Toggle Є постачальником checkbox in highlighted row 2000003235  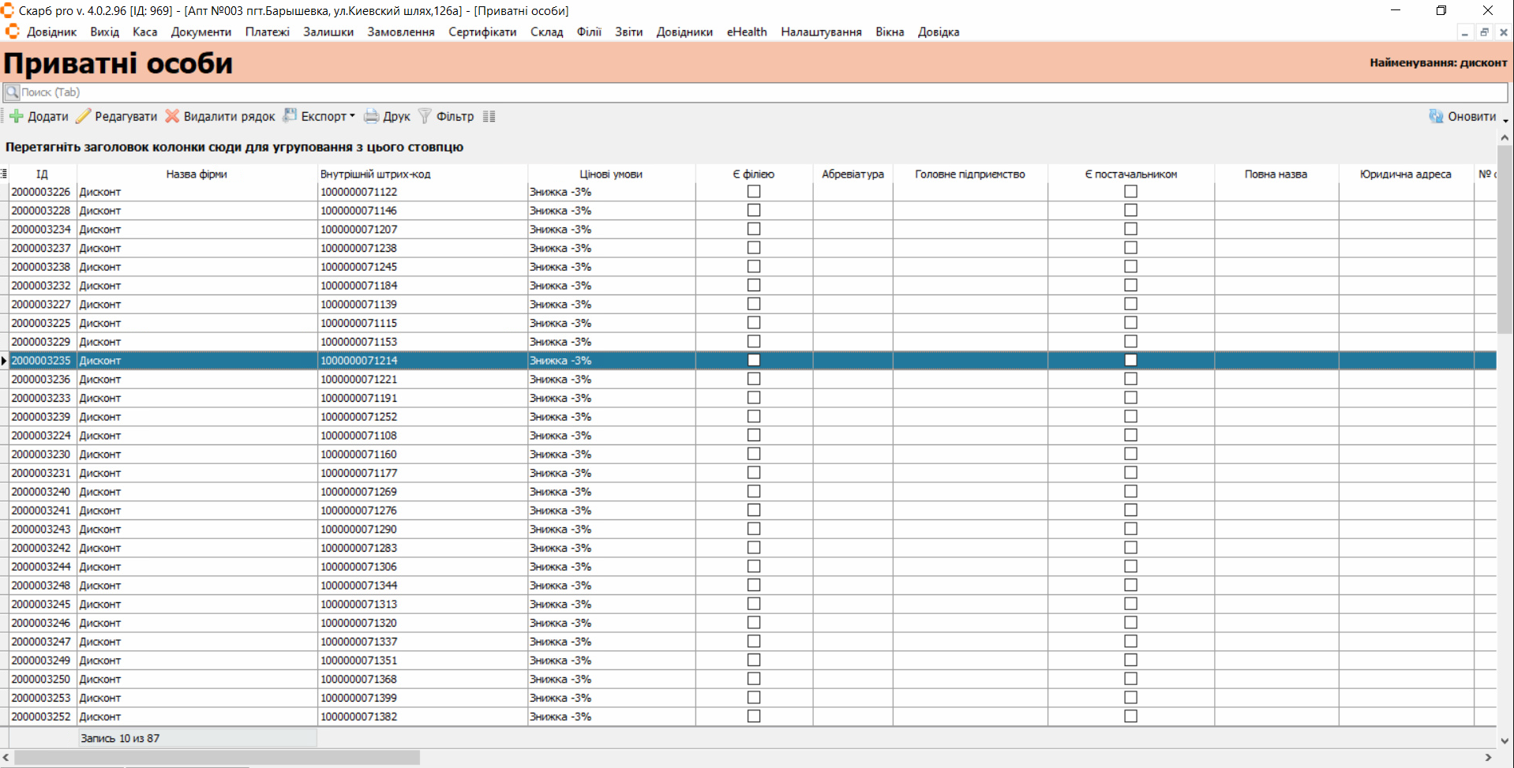pyautogui.click(x=1130, y=361)
